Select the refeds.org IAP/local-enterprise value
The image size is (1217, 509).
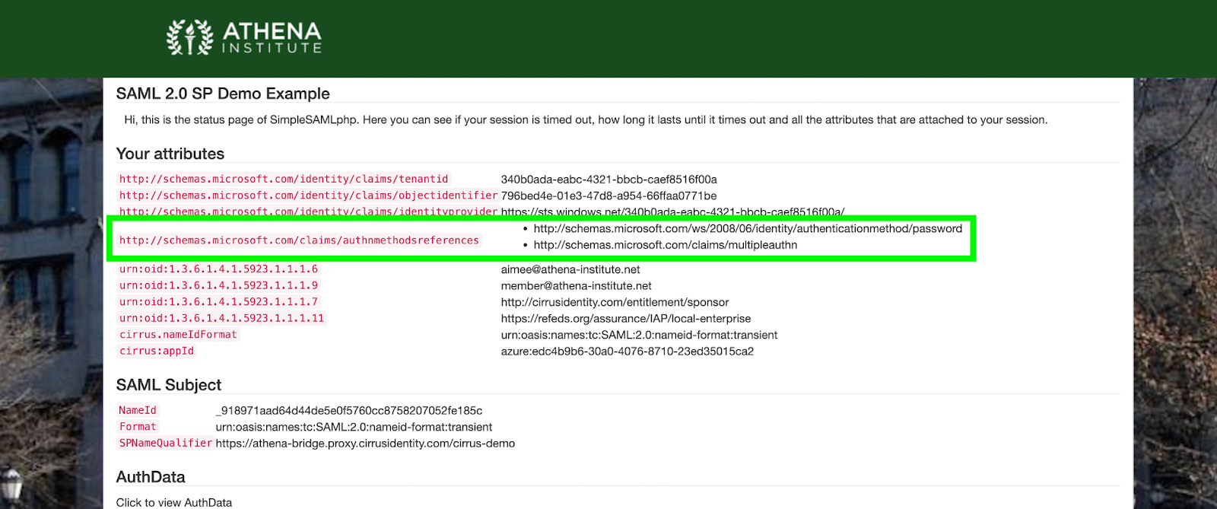point(625,319)
